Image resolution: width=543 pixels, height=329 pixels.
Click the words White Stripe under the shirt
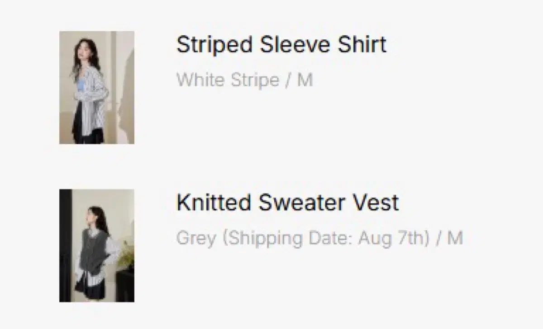click(228, 80)
